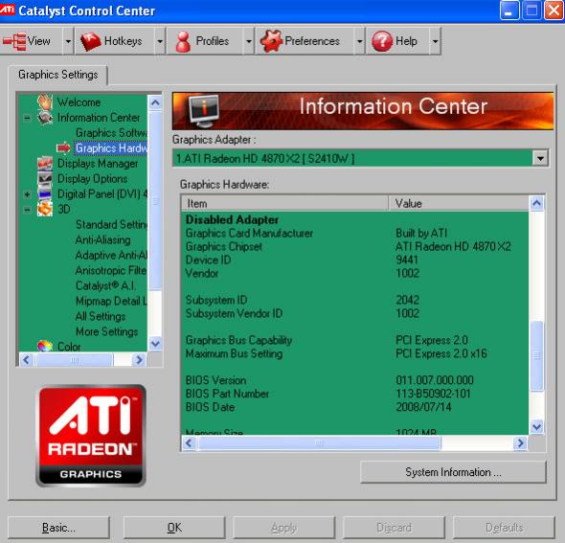
Task: Click the Disabled Adapter heading row
Action: click(x=232, y=219)
